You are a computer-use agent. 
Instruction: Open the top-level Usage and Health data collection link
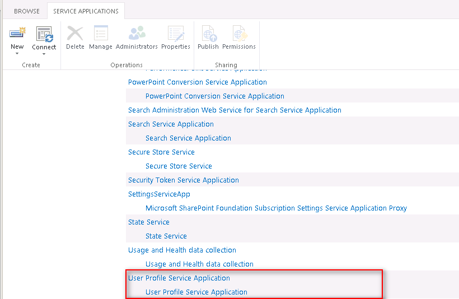[x=182, y=250]
